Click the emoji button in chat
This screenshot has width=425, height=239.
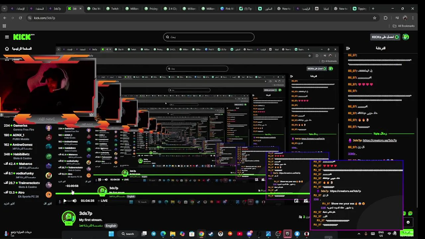click(x=408, y=222)
